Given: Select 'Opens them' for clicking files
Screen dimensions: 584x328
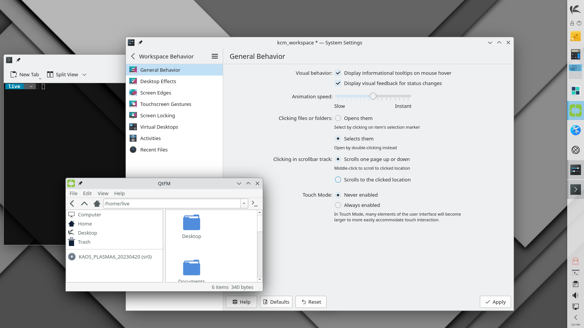Looking at the screenshot, I should pos(338,118).
